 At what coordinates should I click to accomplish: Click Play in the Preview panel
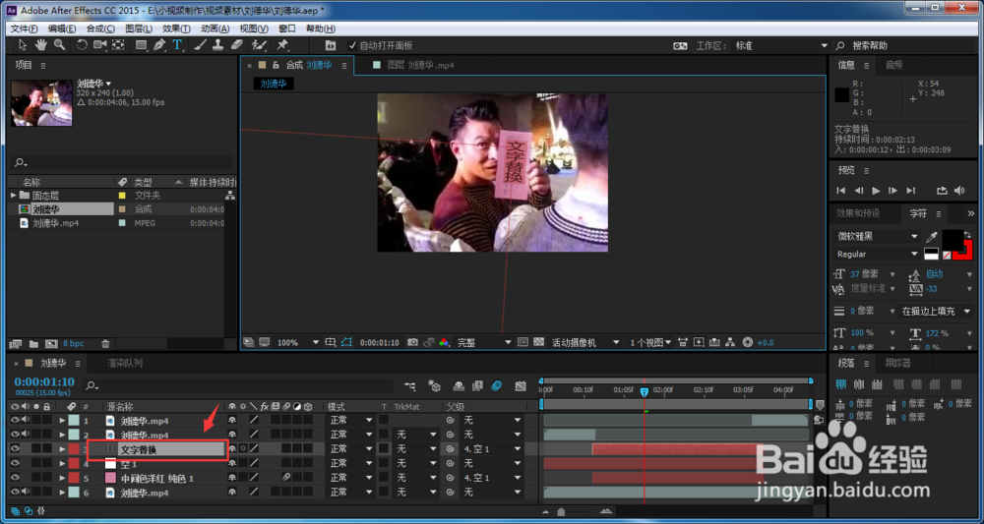(876, 191)
